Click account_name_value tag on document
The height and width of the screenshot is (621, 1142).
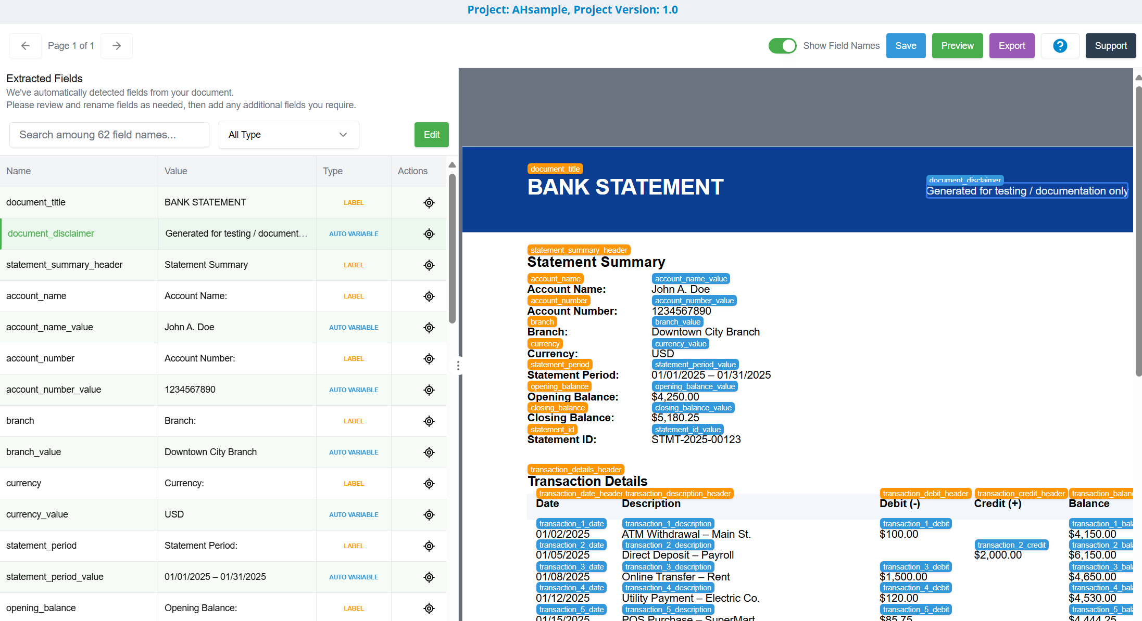tap(691, 279)
